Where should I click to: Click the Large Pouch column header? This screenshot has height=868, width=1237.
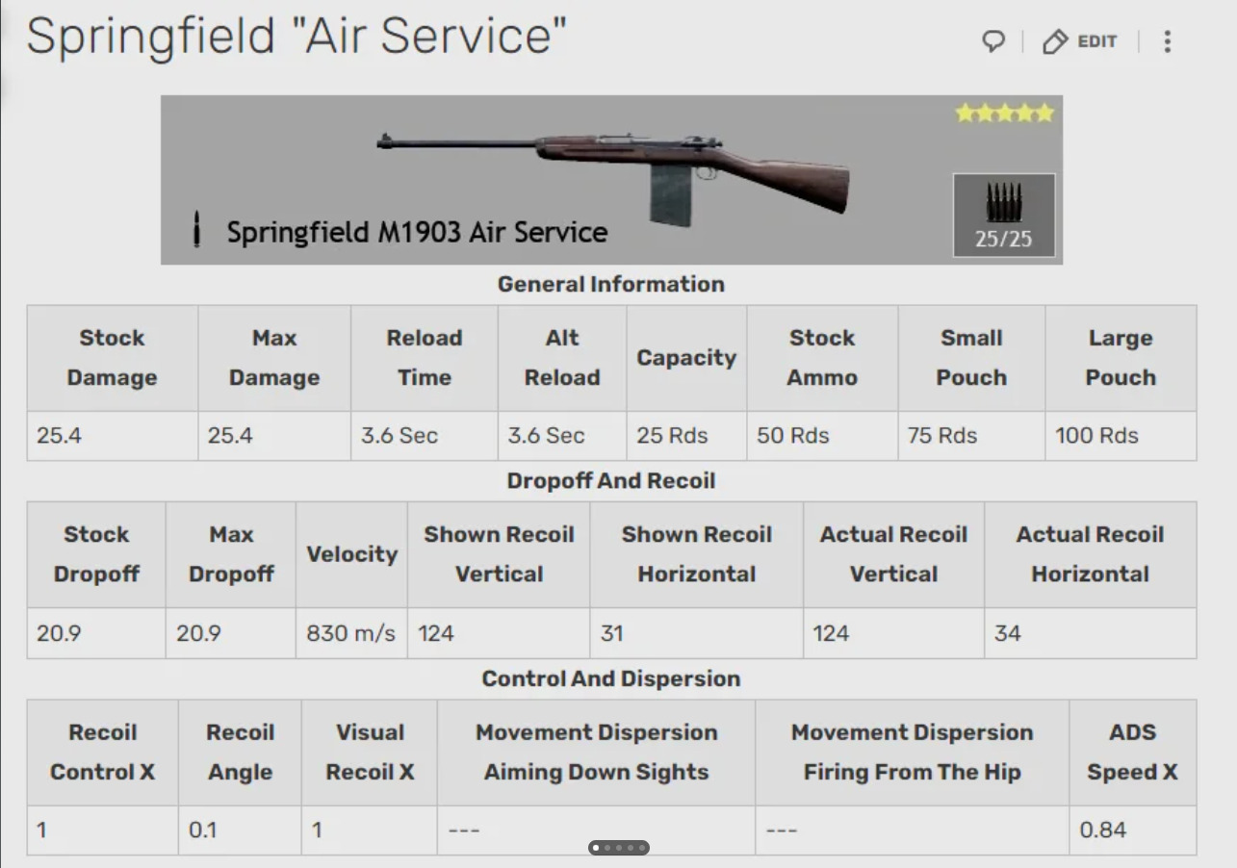click(x=1121, y=358)
